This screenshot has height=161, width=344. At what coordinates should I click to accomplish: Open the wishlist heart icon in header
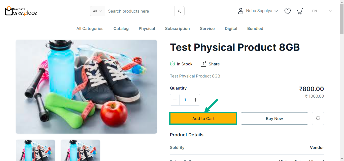288,11
